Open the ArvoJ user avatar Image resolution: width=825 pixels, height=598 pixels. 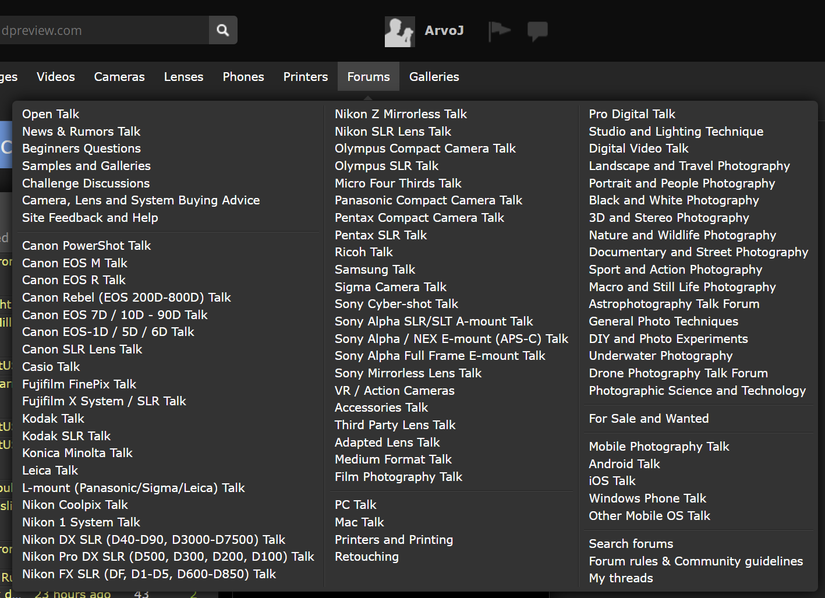(x=399, y=31)
